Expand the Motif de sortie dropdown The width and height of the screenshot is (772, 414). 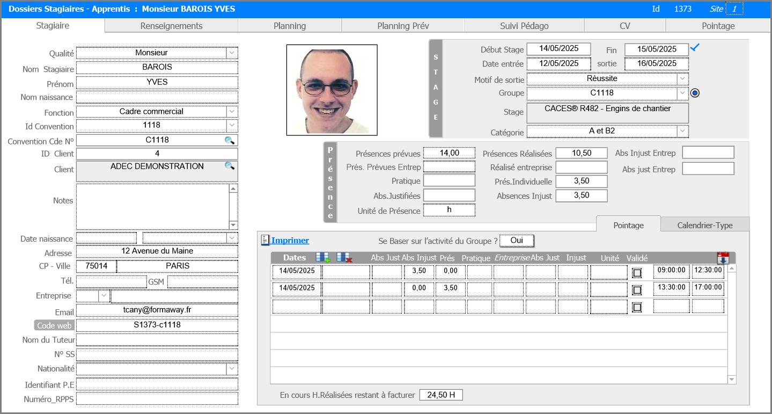click(x=682, y=78)
